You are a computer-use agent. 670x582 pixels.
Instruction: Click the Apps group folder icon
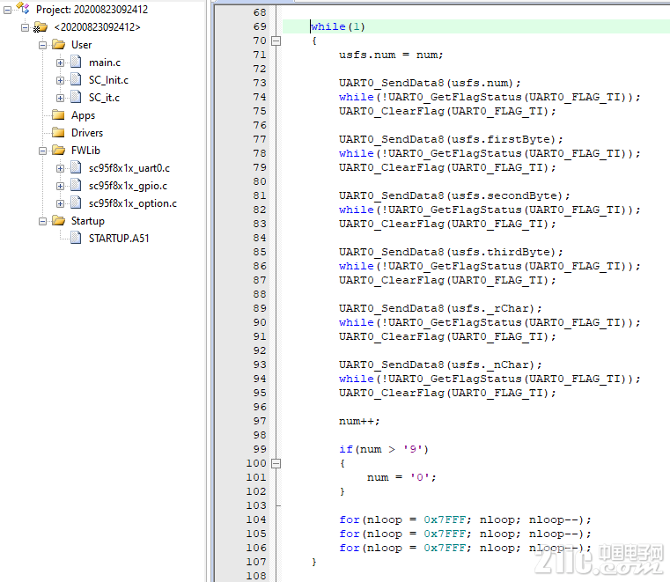point(58,115)
